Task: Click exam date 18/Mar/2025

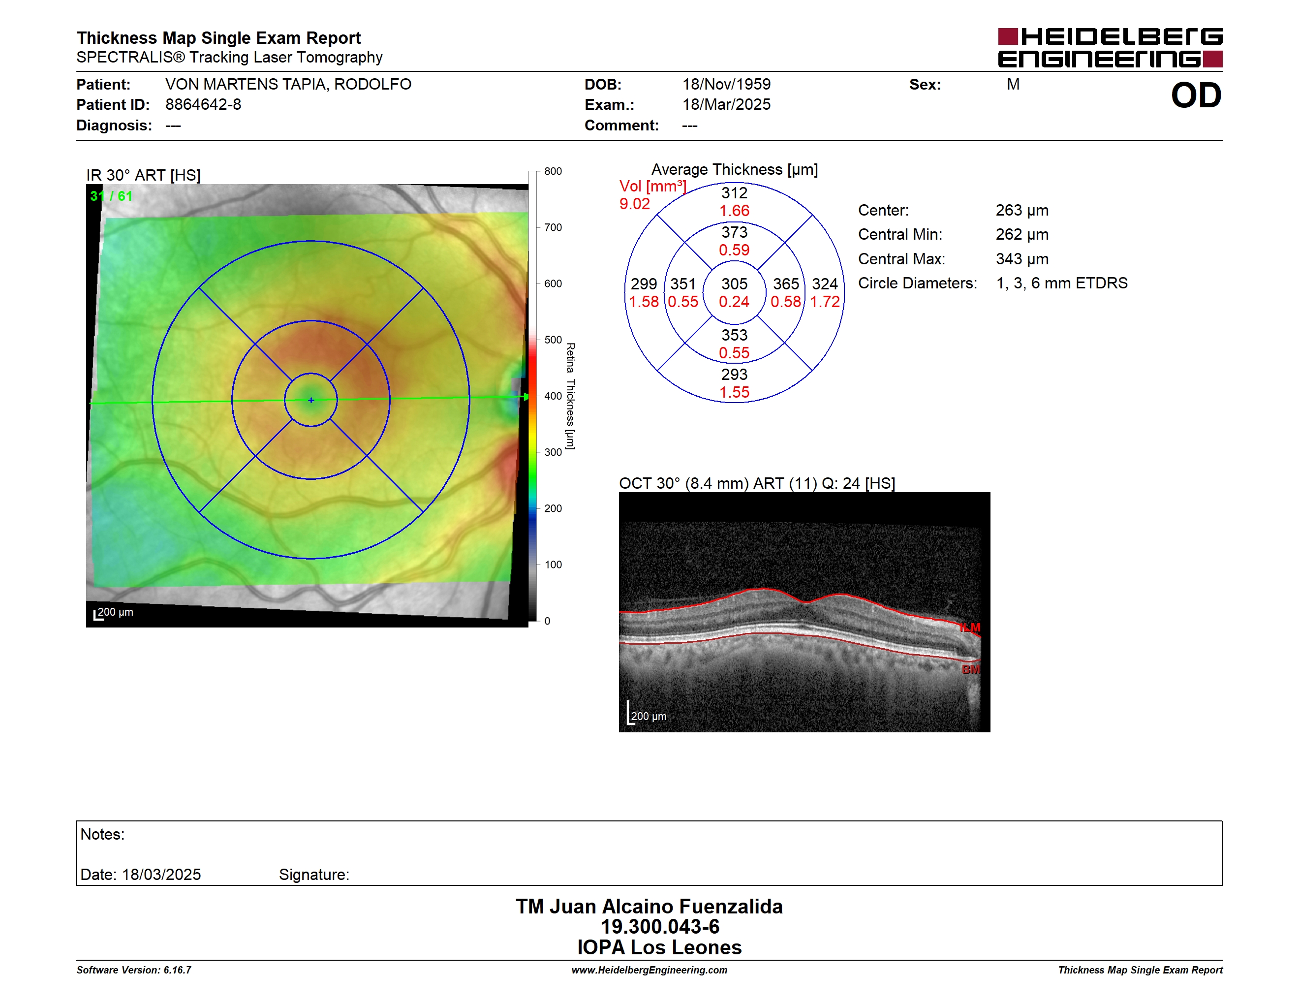Action: tap(726, 105)
